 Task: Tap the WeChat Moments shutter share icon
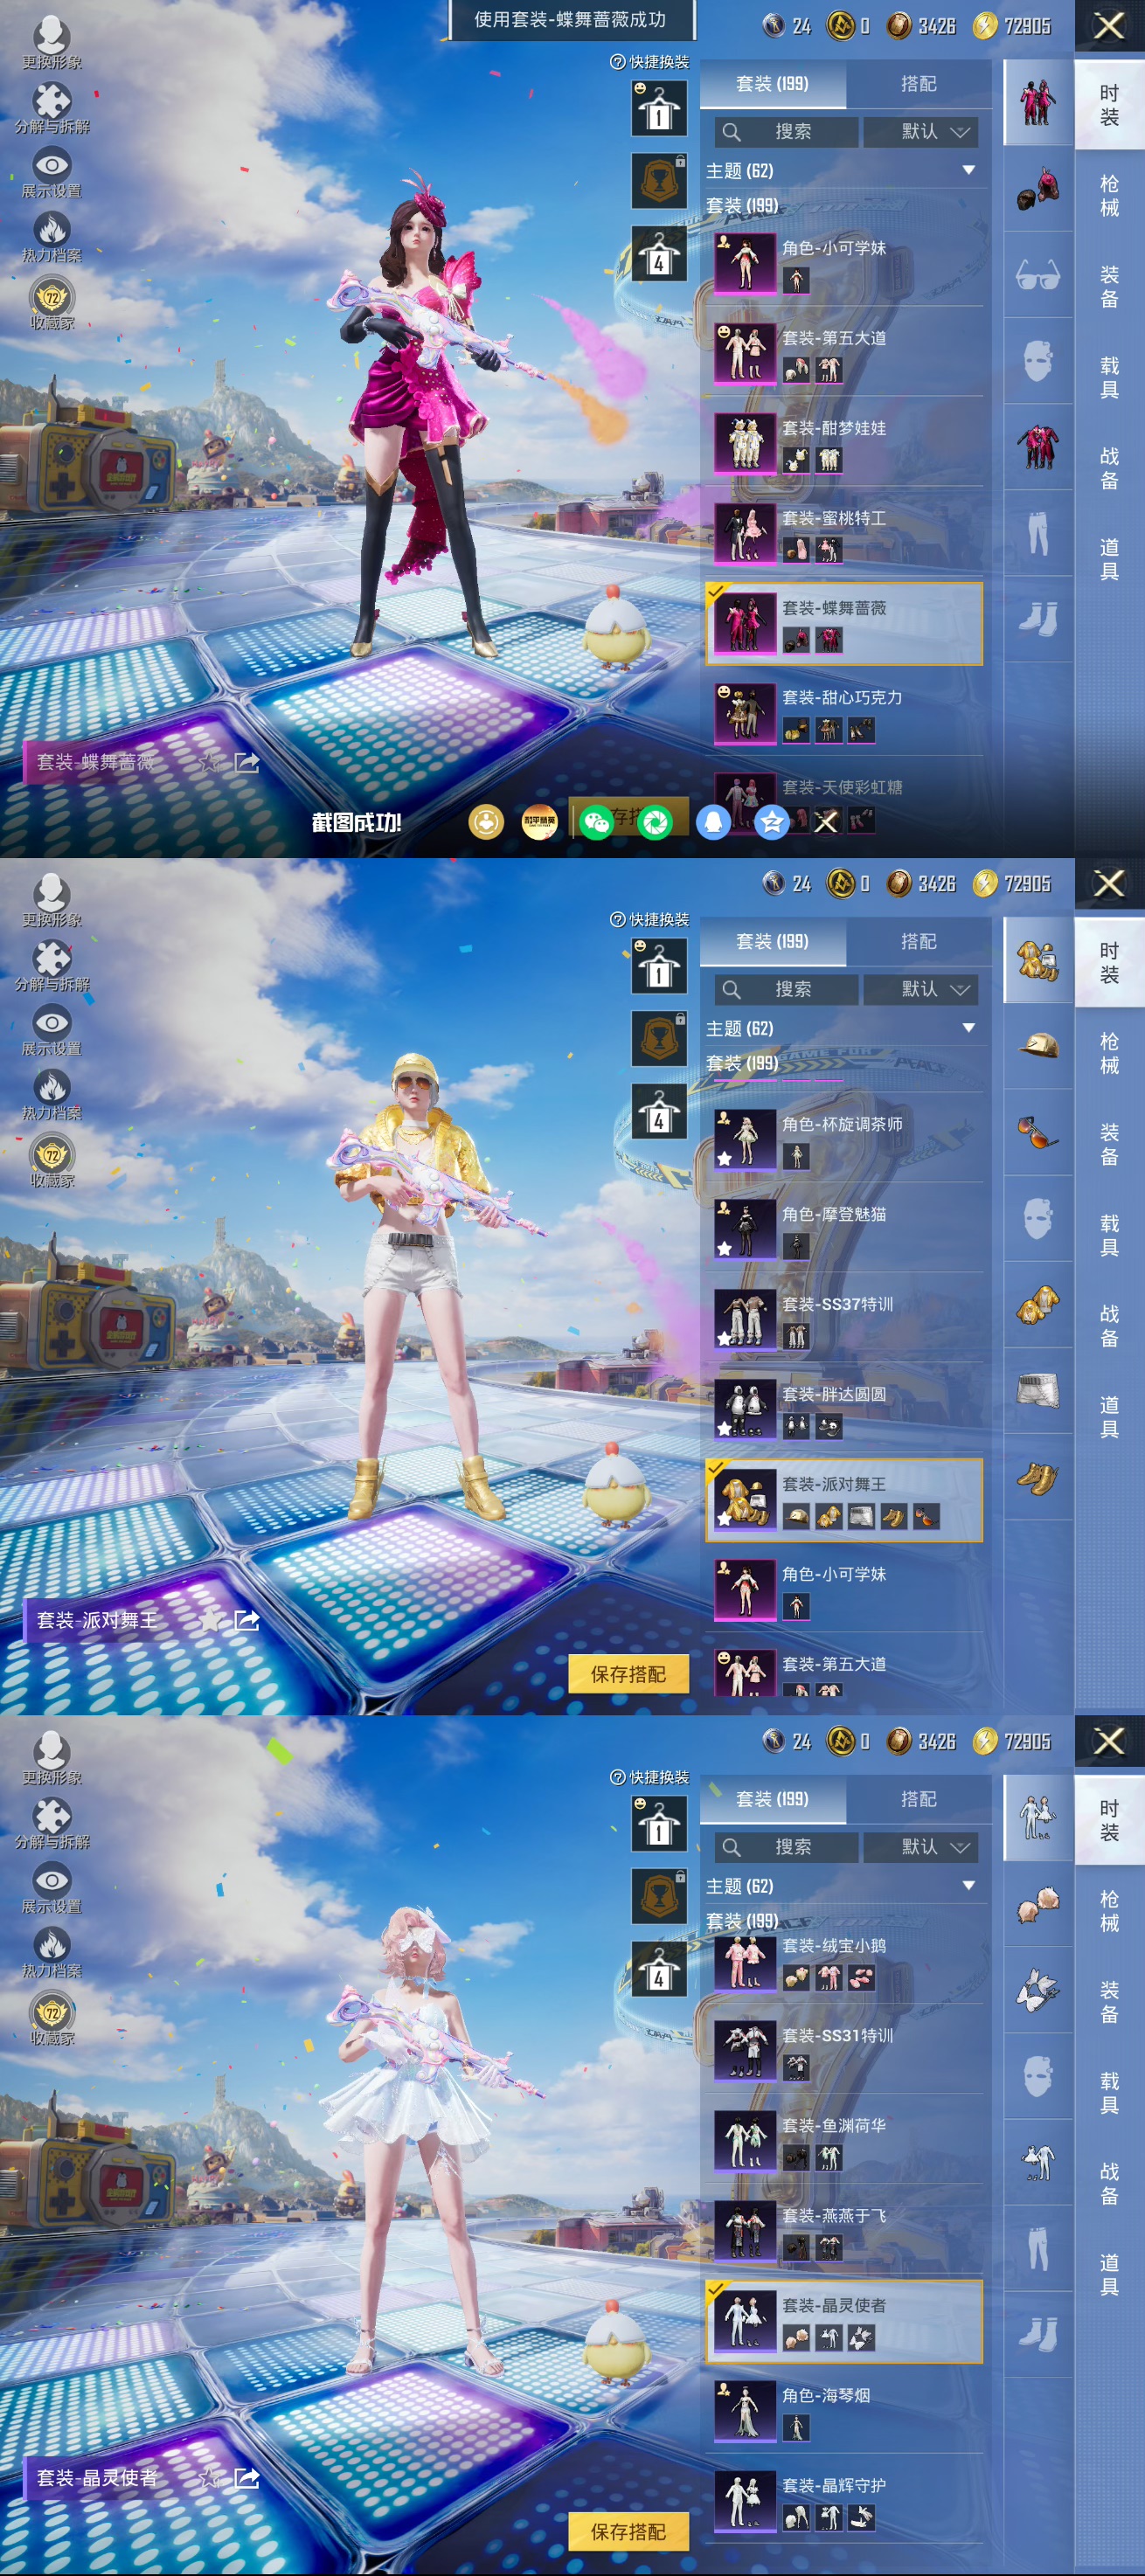(x=656, y=822)
